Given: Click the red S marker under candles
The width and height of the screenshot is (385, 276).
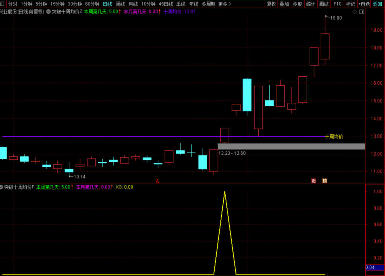Looking at the screenshot, I should (158, 181).
